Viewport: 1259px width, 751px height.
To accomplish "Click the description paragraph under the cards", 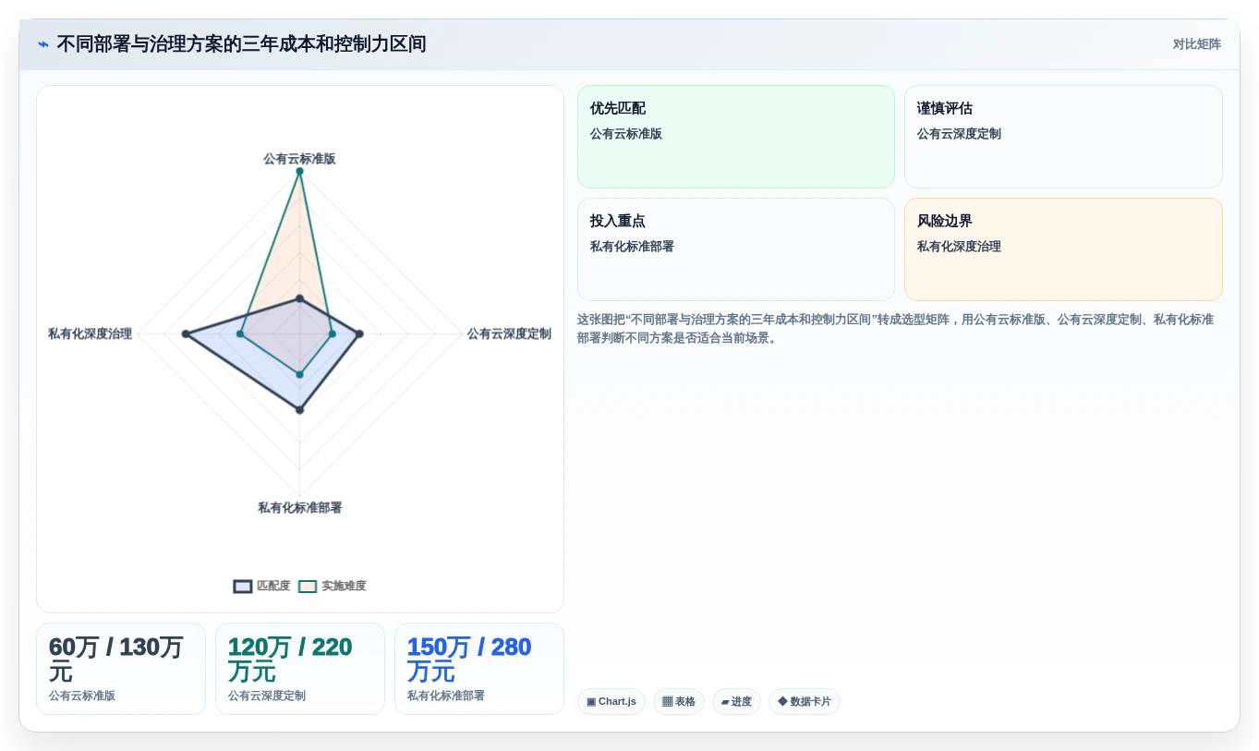I will (895, 329).
